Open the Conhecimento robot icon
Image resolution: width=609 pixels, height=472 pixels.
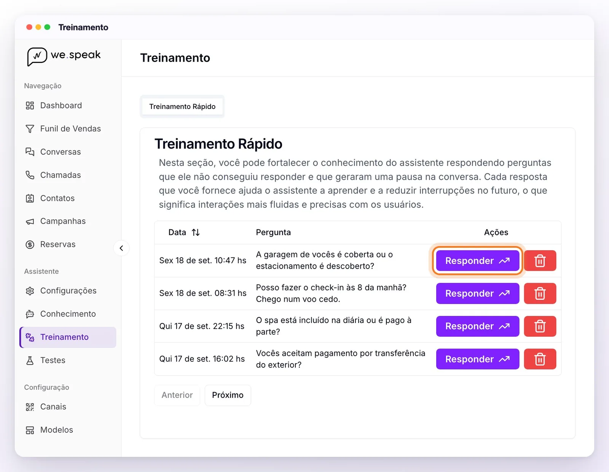[x=30, y=314]
